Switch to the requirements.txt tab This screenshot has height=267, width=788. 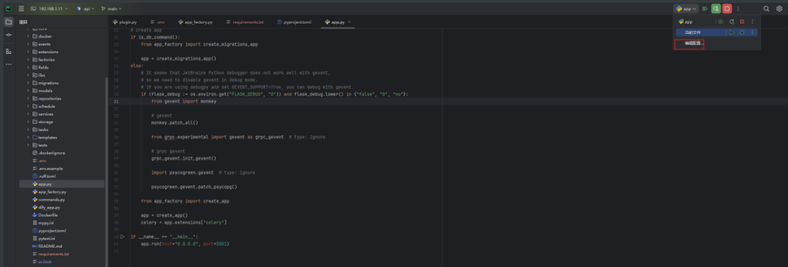tap(245, 22)
